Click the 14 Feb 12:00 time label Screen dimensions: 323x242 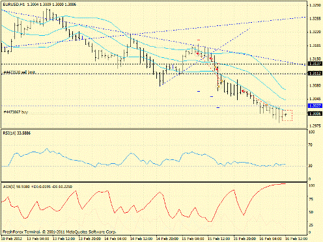141,239
